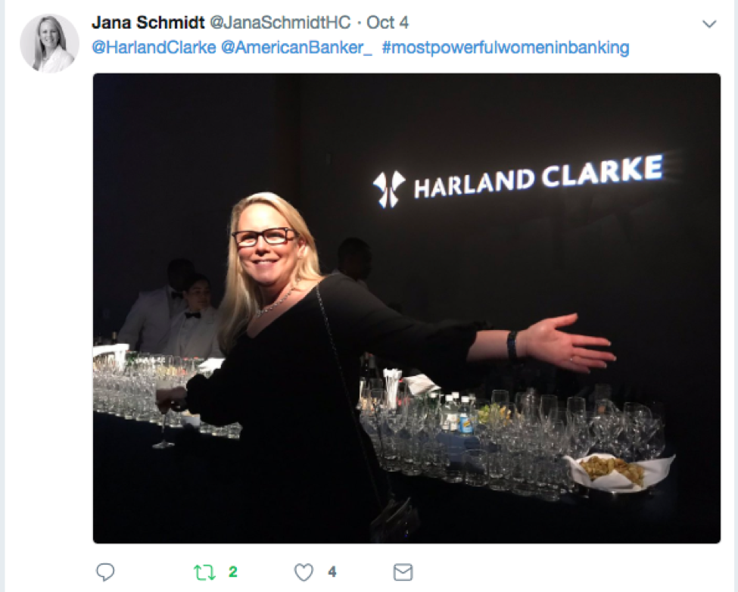Visit the @HarlandClarke mention
The image size is (738, 592).
click(154, 48)
